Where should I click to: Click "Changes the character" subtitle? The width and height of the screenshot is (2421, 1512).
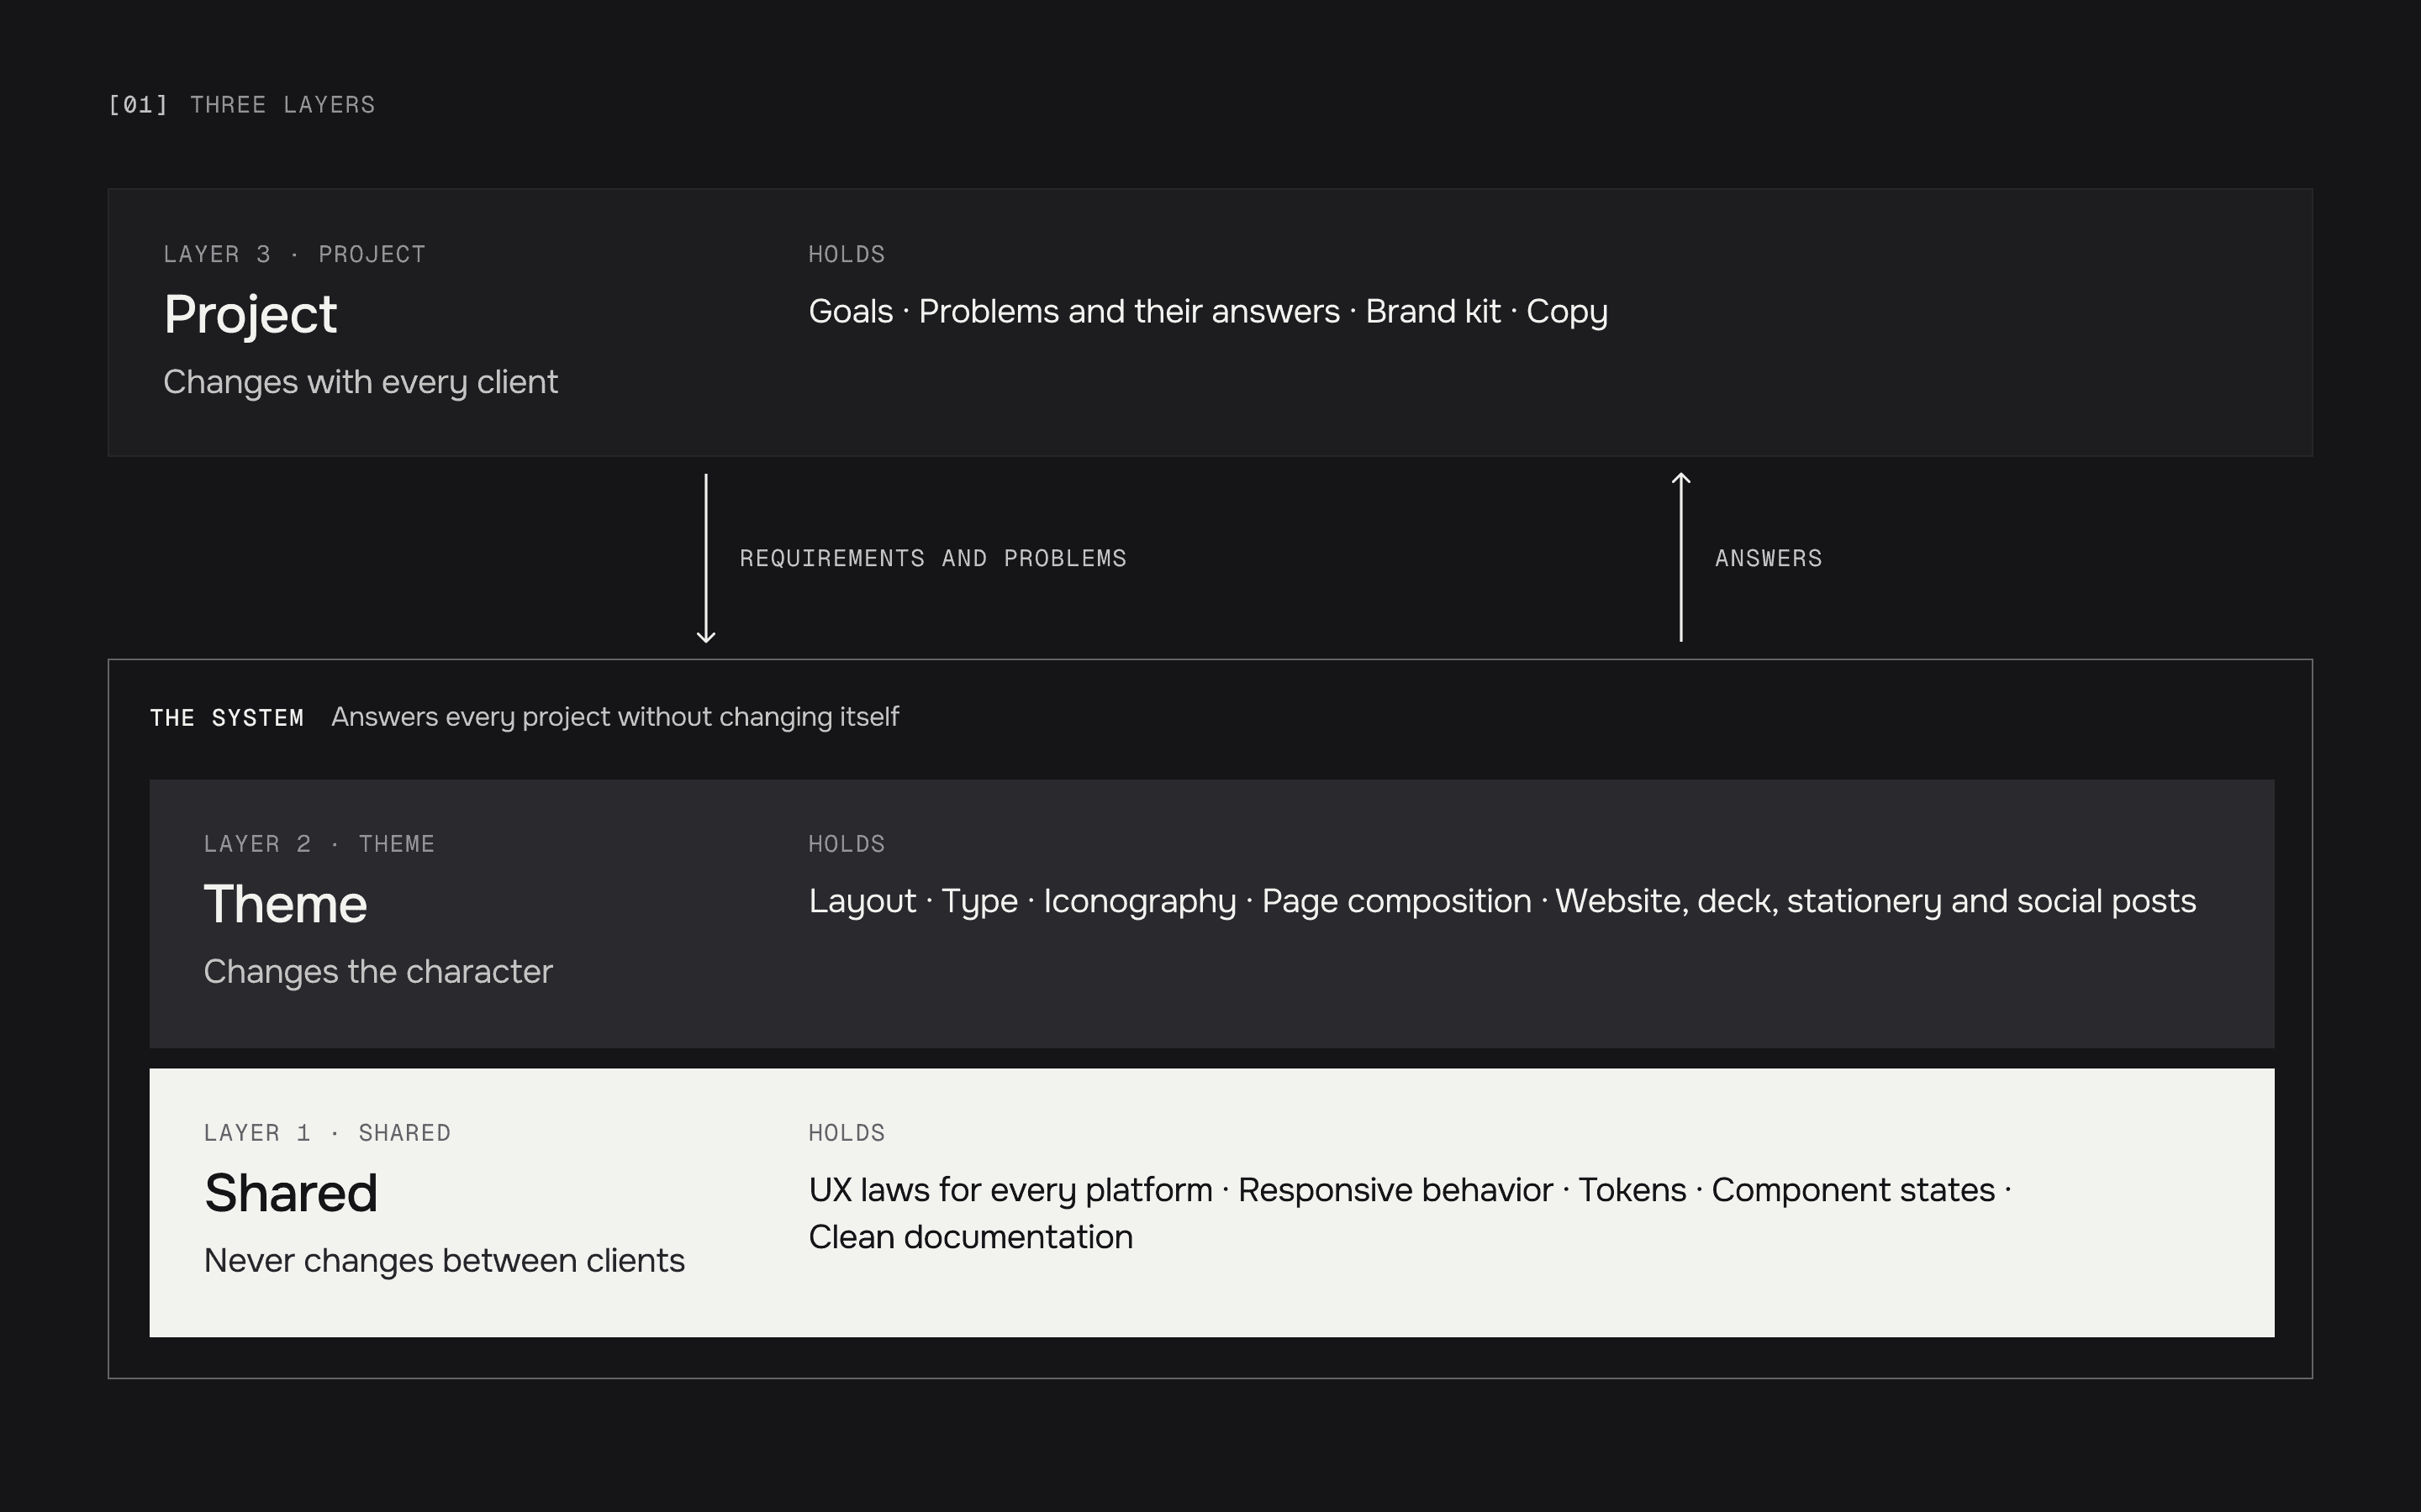tap(378, 972)
